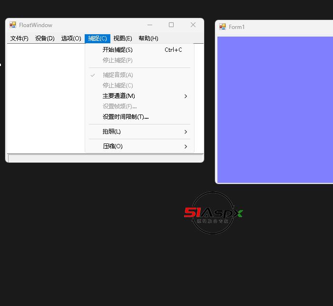Click the Form1 title text
This screenshot has width=333, height=306.
236,27
